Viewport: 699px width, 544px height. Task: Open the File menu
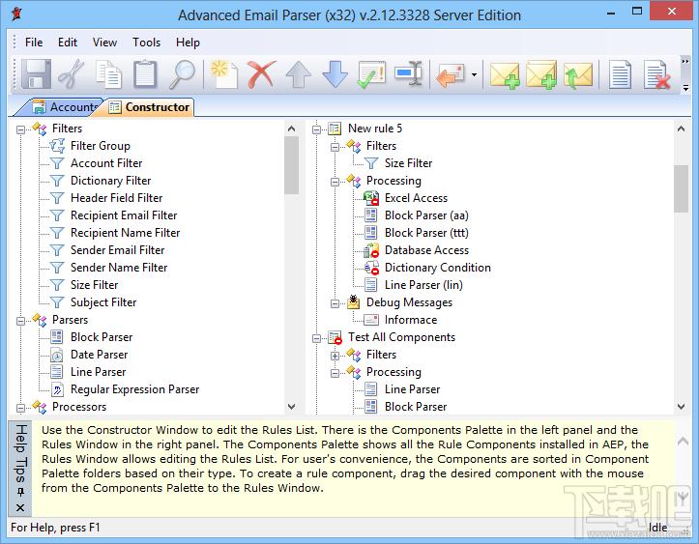[x=34, y=43]
